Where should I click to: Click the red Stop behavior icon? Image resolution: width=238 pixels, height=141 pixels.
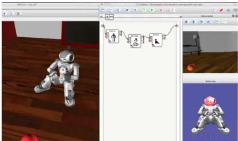[x=161, y=10]
